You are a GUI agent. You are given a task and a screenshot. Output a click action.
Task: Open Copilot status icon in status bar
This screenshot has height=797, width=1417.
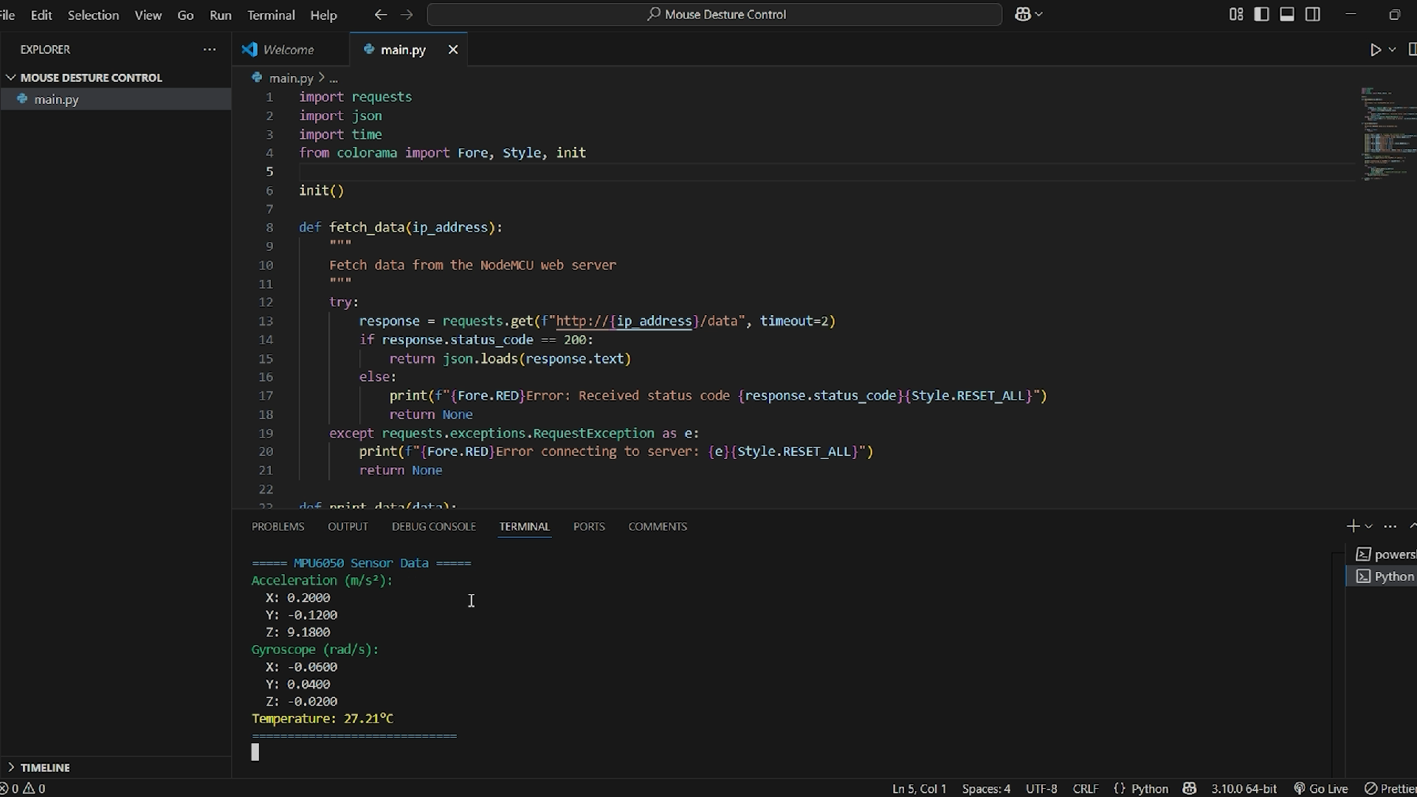coord(1189,789)
